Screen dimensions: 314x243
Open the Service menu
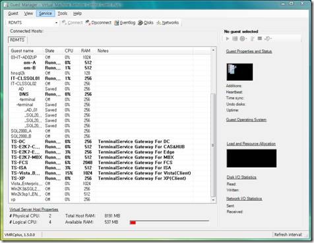tap(46, 13)
